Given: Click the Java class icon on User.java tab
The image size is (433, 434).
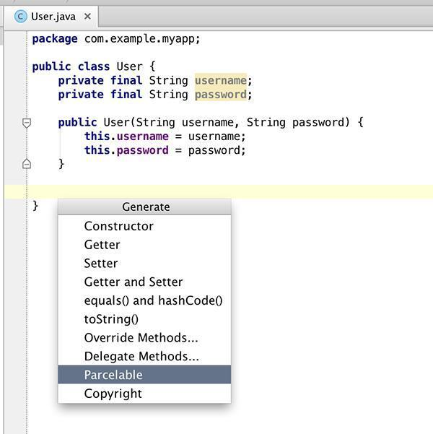Looking at the screenshot, I should (20, 16).
